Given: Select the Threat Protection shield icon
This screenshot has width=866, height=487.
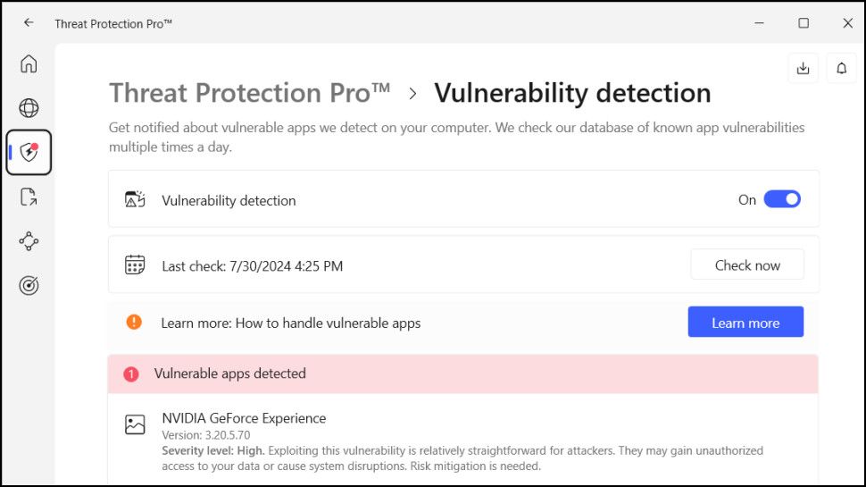Looking at the screenshot, I should (x=29, y=153).
